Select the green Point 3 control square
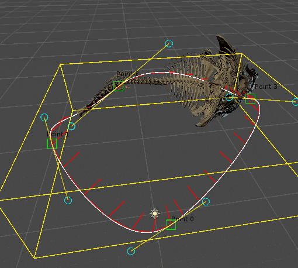Viewport: 298px width, 268px height. point(250,98)
